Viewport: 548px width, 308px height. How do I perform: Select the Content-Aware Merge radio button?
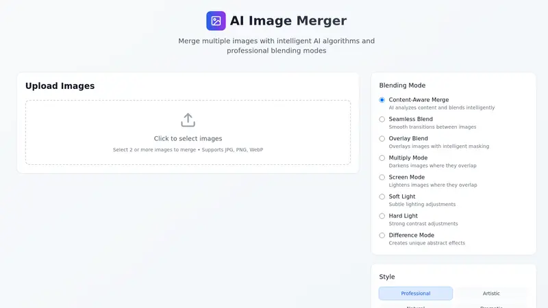(382, 100)
